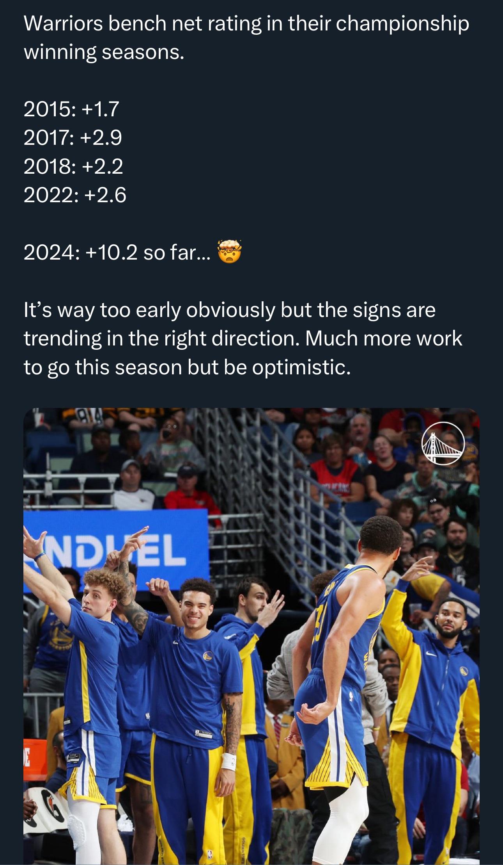
Task: Click the "It's way too early" paragraph
Action: 243,338
